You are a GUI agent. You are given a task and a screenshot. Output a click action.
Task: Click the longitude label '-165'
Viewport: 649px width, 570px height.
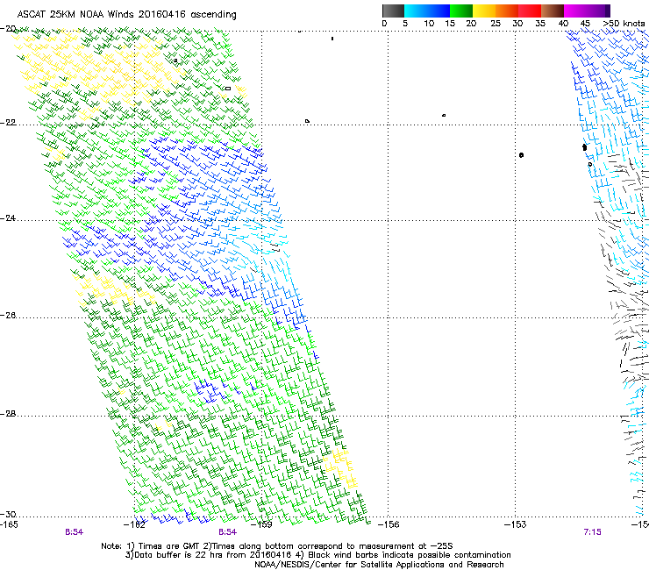pos(9,525)
